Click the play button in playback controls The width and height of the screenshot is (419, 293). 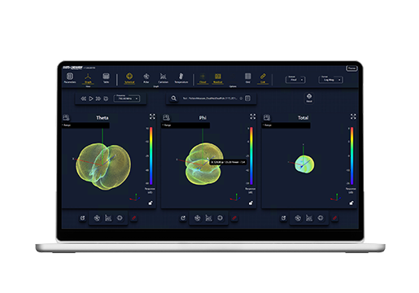pos(91,98)
